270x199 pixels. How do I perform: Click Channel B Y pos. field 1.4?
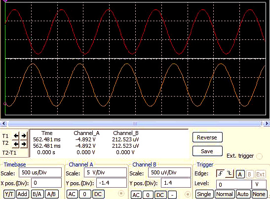click(176, 183)
